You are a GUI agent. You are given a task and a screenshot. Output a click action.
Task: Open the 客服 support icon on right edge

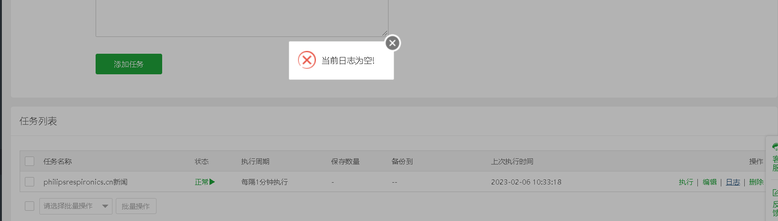[x=775, y=158]
